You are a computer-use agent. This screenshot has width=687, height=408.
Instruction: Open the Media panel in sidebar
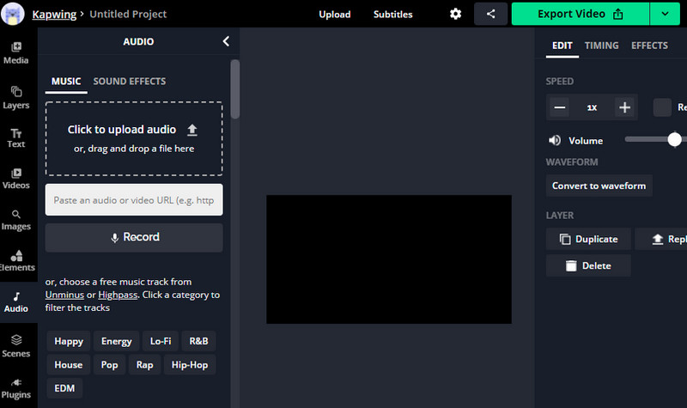pos(16,52)
